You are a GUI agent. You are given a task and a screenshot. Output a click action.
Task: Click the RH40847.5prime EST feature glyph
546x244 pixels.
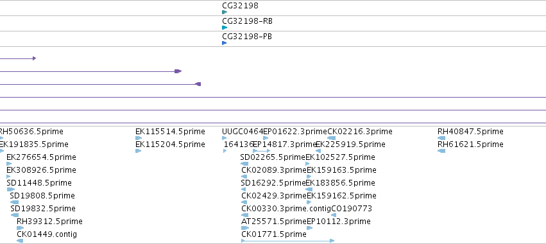(x=441, y=138)
